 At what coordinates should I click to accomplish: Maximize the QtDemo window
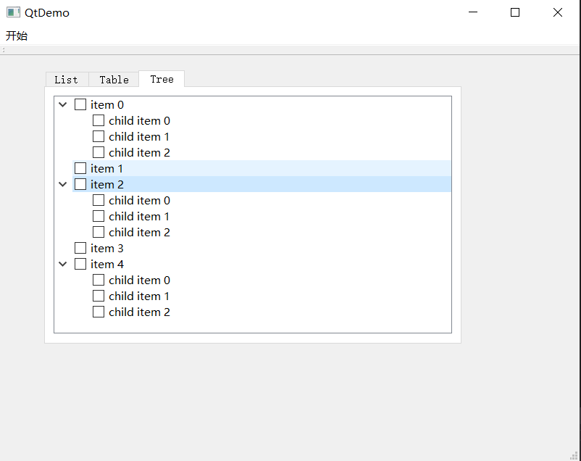coord(515,12)
